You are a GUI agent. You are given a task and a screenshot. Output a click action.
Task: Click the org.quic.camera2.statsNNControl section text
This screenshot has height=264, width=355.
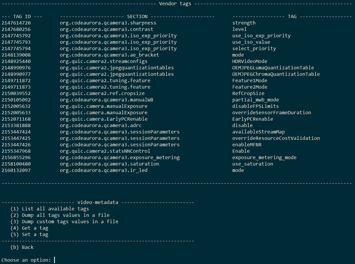pyautogui.click(x=105, y=151)
